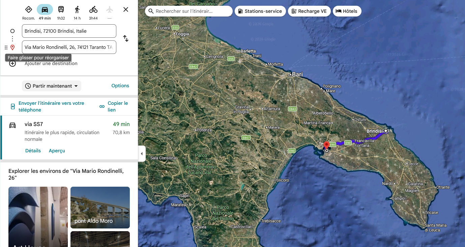This screenshot has height=247, width=465.
Task: Select the via SS7 route card
Action: pos(69,137)
